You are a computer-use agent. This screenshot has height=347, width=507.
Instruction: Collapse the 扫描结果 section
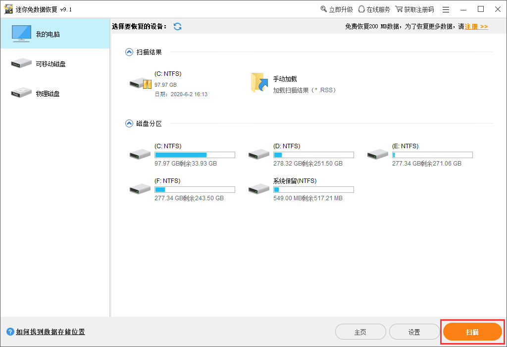[129, 52]
